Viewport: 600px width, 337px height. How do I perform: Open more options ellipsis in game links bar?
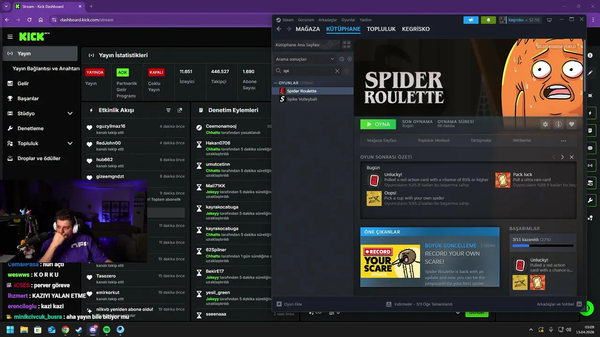[563, 140]
